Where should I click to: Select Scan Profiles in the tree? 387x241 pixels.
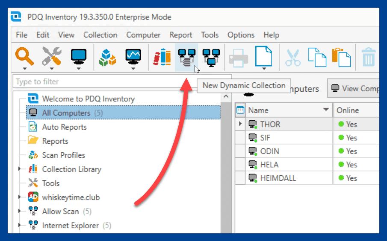63,155
